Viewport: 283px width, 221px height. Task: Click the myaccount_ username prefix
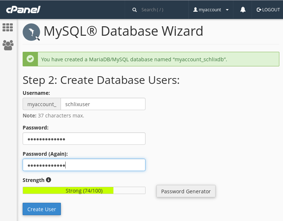[42, 104]
